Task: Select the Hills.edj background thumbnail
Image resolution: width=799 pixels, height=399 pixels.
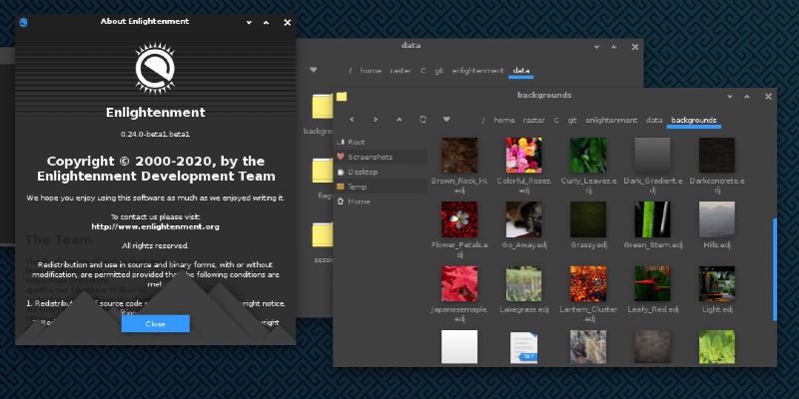Action: 717,222
